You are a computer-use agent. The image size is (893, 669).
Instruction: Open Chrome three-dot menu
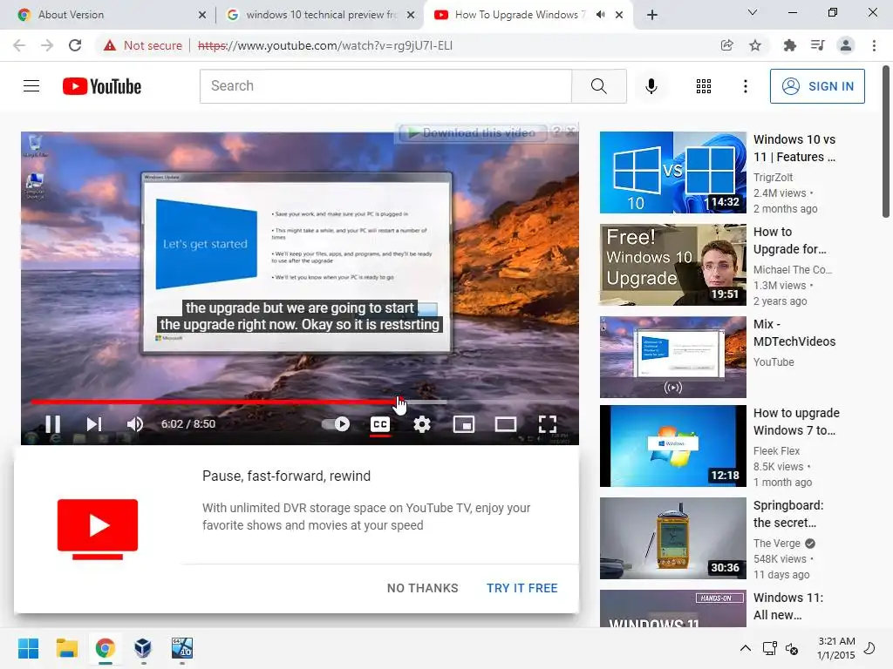click(x=874, y=45)
